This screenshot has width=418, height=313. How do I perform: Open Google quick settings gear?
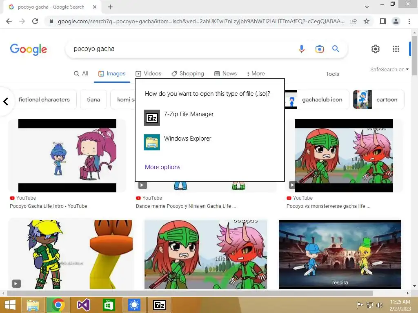point(376,49)
